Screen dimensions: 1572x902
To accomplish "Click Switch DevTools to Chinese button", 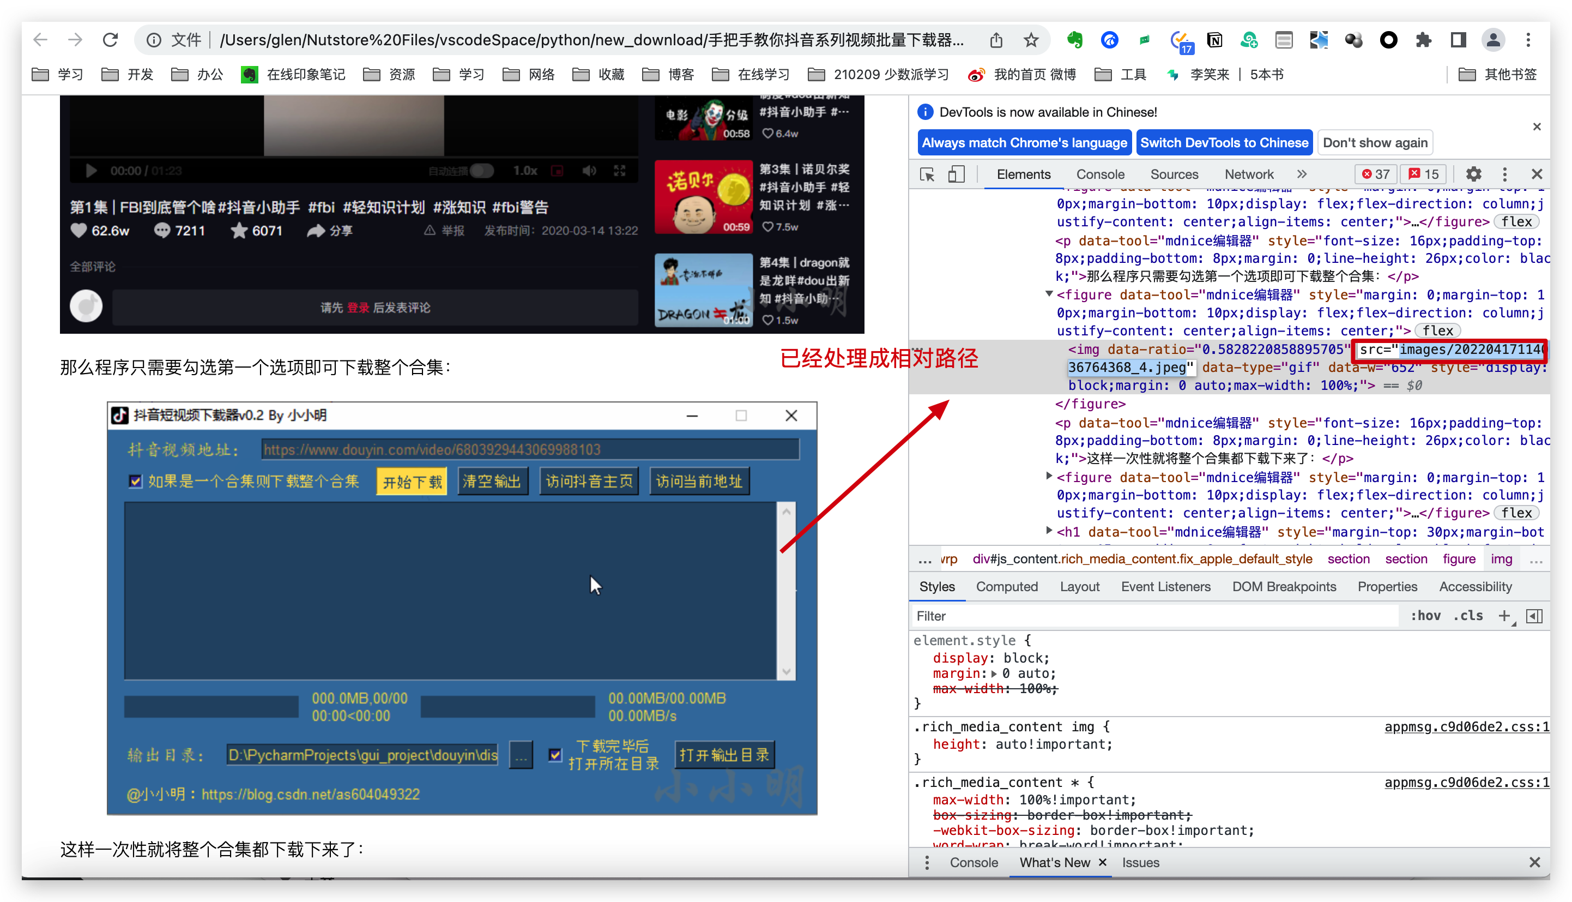I will (1224, 143).
